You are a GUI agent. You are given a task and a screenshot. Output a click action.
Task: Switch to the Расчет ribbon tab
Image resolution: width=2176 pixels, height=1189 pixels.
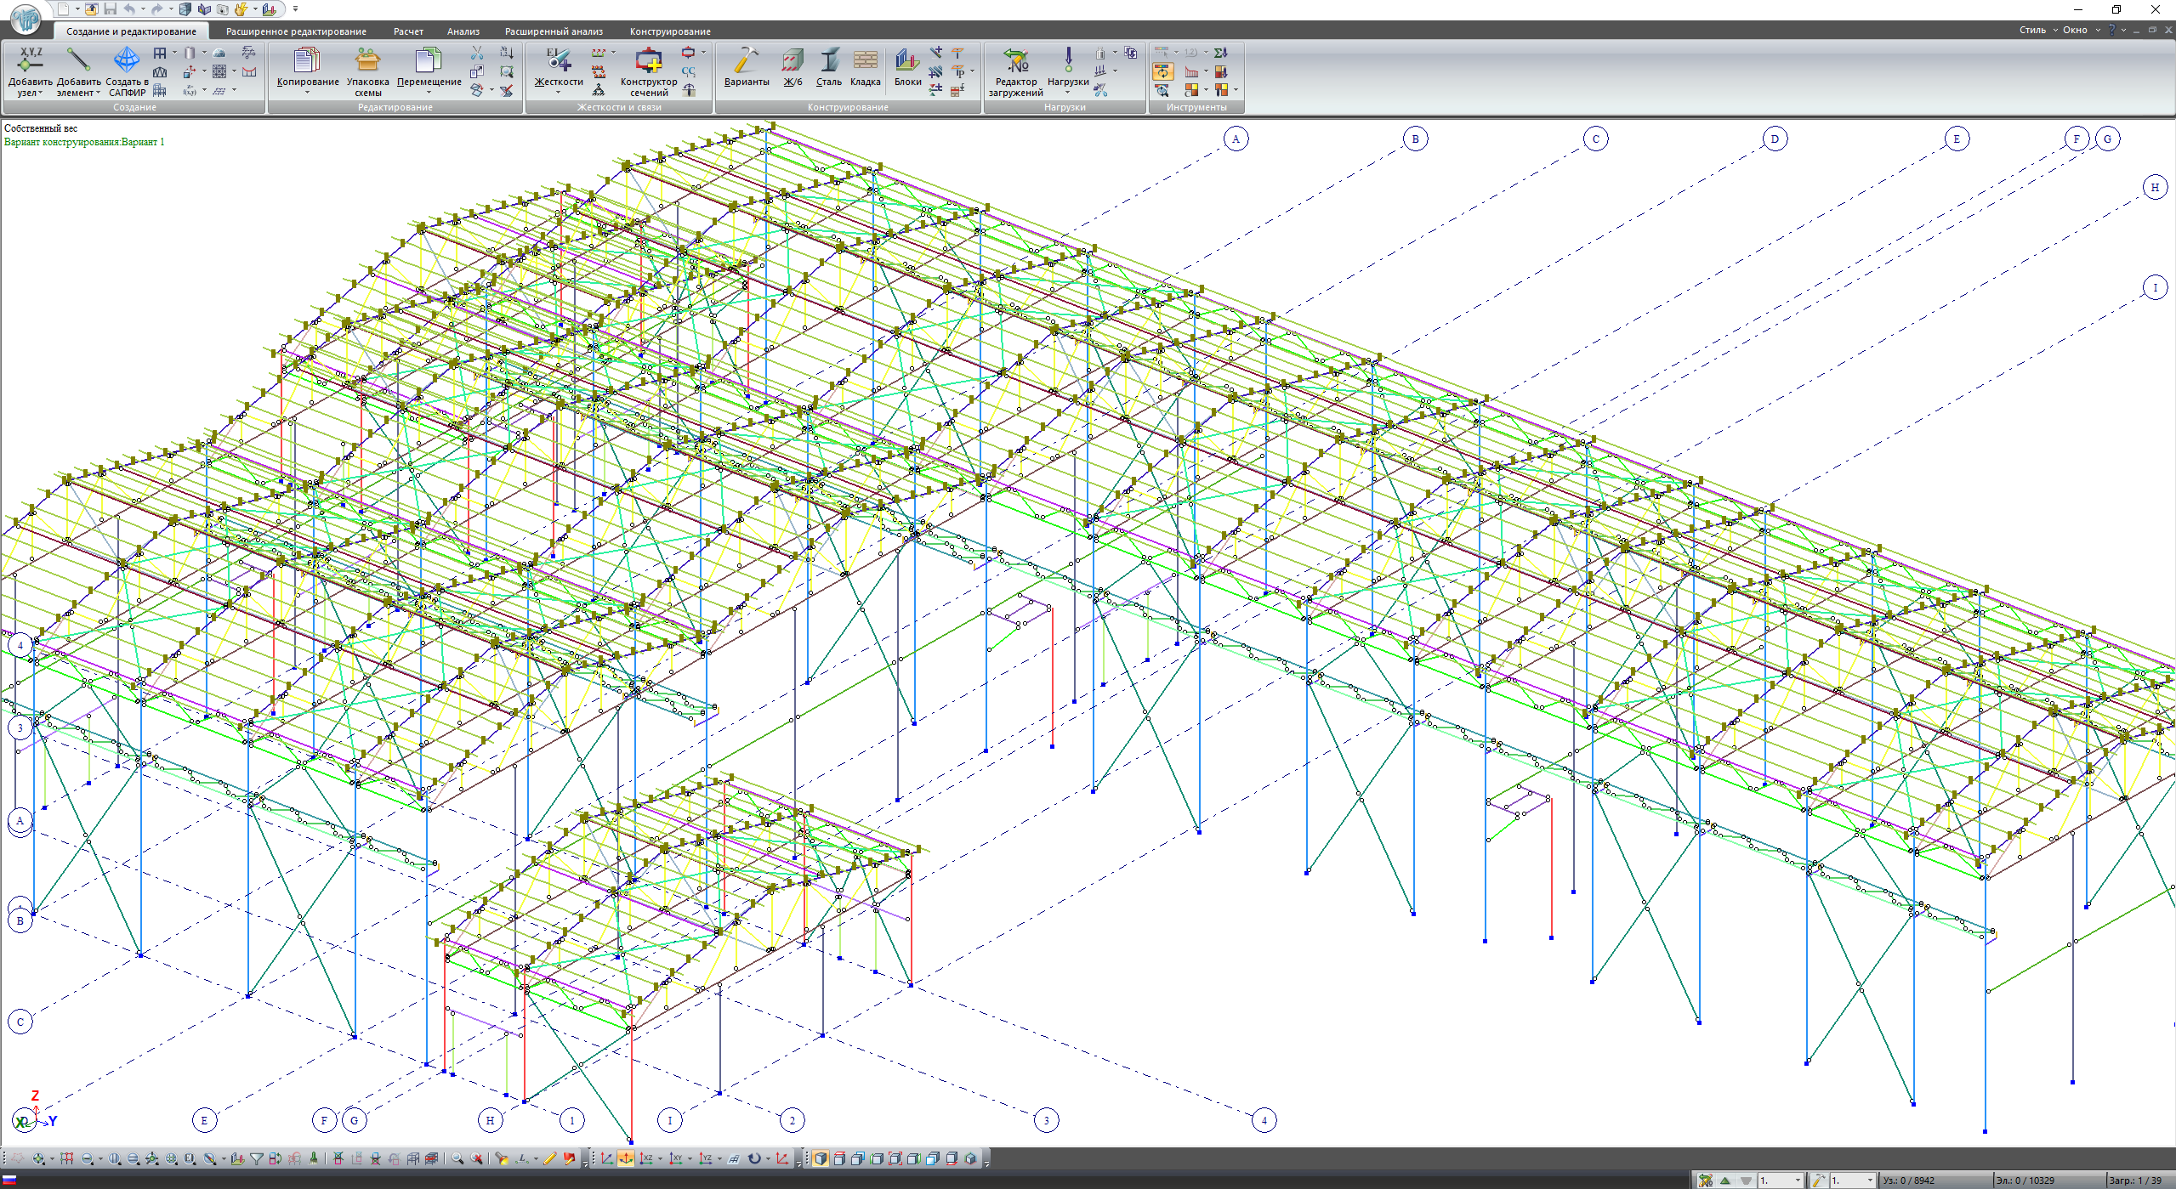pyautogui.click(x=408, y=31)
